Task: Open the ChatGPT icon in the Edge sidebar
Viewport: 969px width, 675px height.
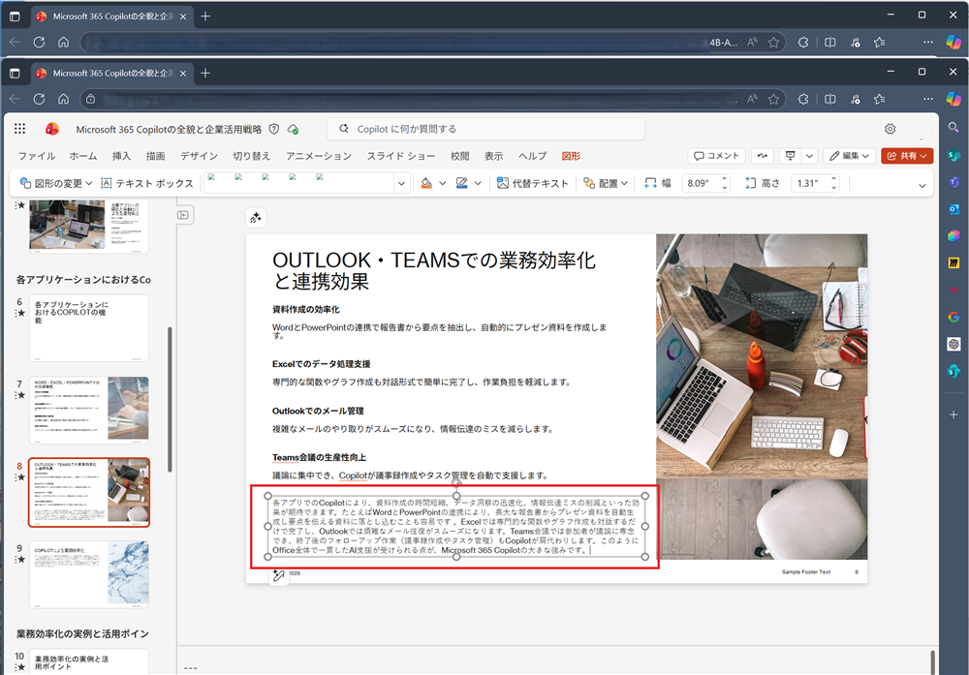Action: pyautogui.click(x=953, y=344)
